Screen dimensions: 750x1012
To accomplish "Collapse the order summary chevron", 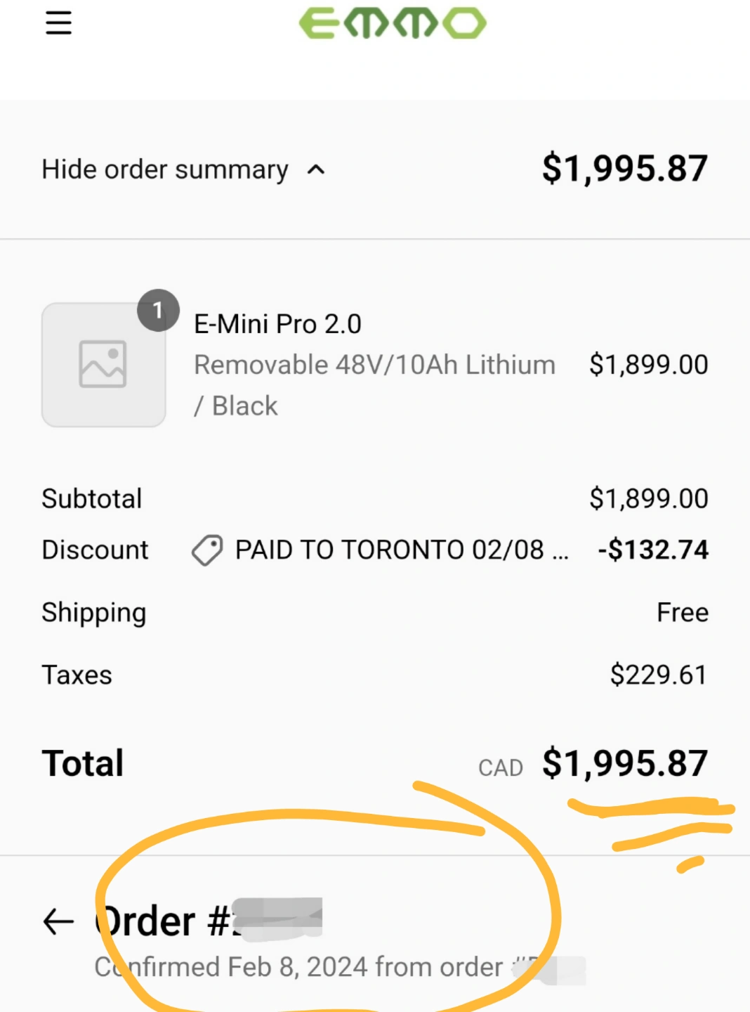I will pyautogui.click(x=317, y=169).
